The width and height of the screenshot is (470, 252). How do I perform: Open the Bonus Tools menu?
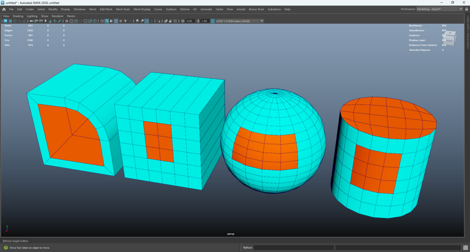coord(257,9)
